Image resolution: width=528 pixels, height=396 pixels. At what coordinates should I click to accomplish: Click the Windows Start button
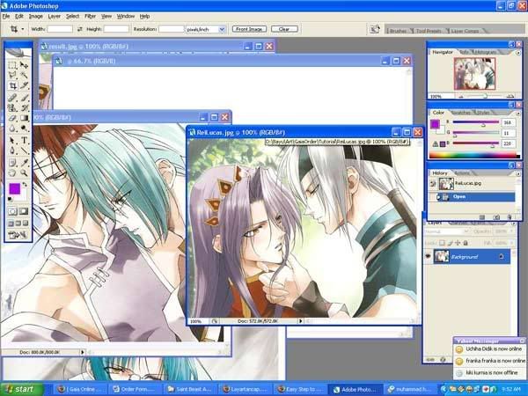19,388
